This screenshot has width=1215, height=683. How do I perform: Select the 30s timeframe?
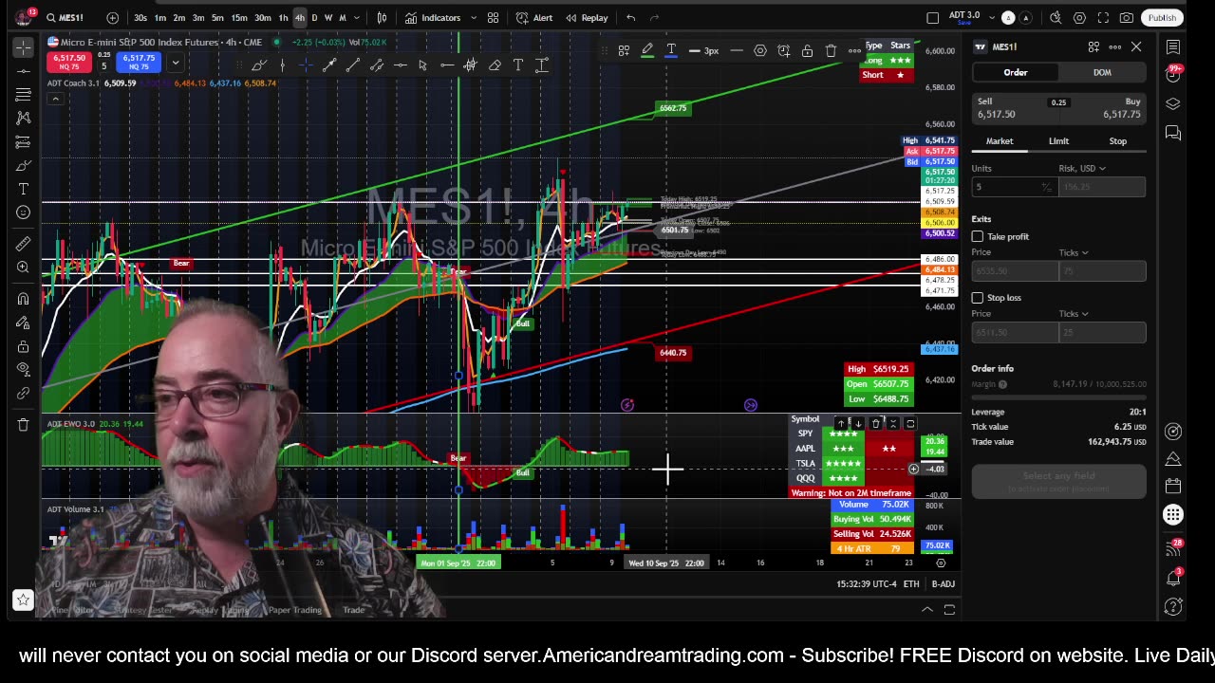140,18
